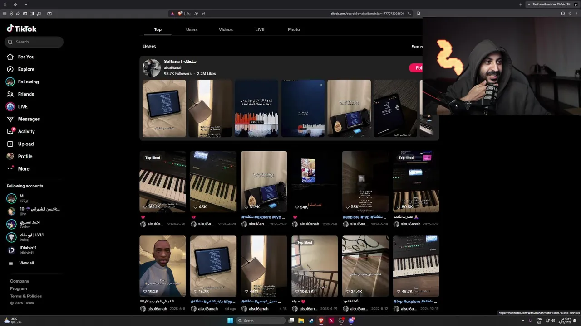Open the video with 16.7K likes
581x326 pixels.
click(213, 266)
